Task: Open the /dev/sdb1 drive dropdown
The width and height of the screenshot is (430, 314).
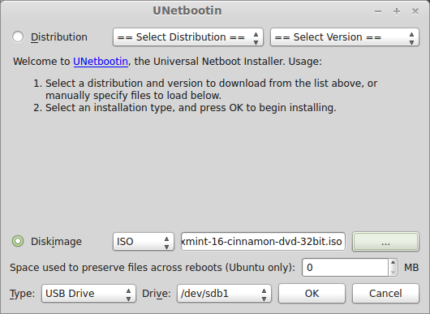Action: (x=224, y=294)
